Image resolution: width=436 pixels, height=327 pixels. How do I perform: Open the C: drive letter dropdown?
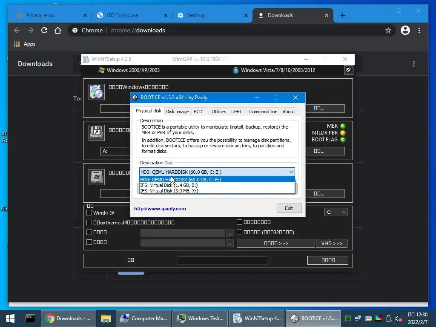coord(336,212)
